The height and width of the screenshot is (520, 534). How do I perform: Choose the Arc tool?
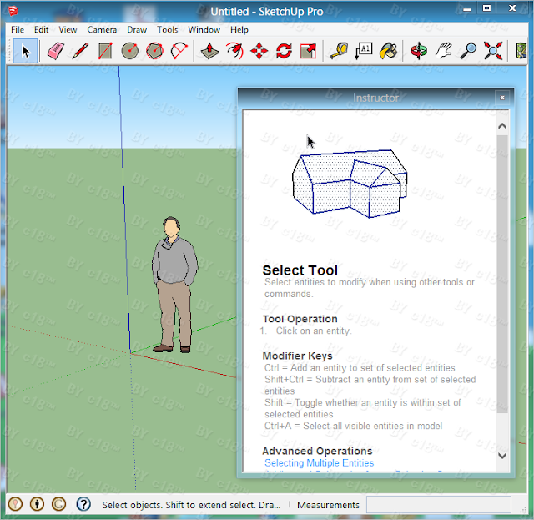click(x=179, y=51)
